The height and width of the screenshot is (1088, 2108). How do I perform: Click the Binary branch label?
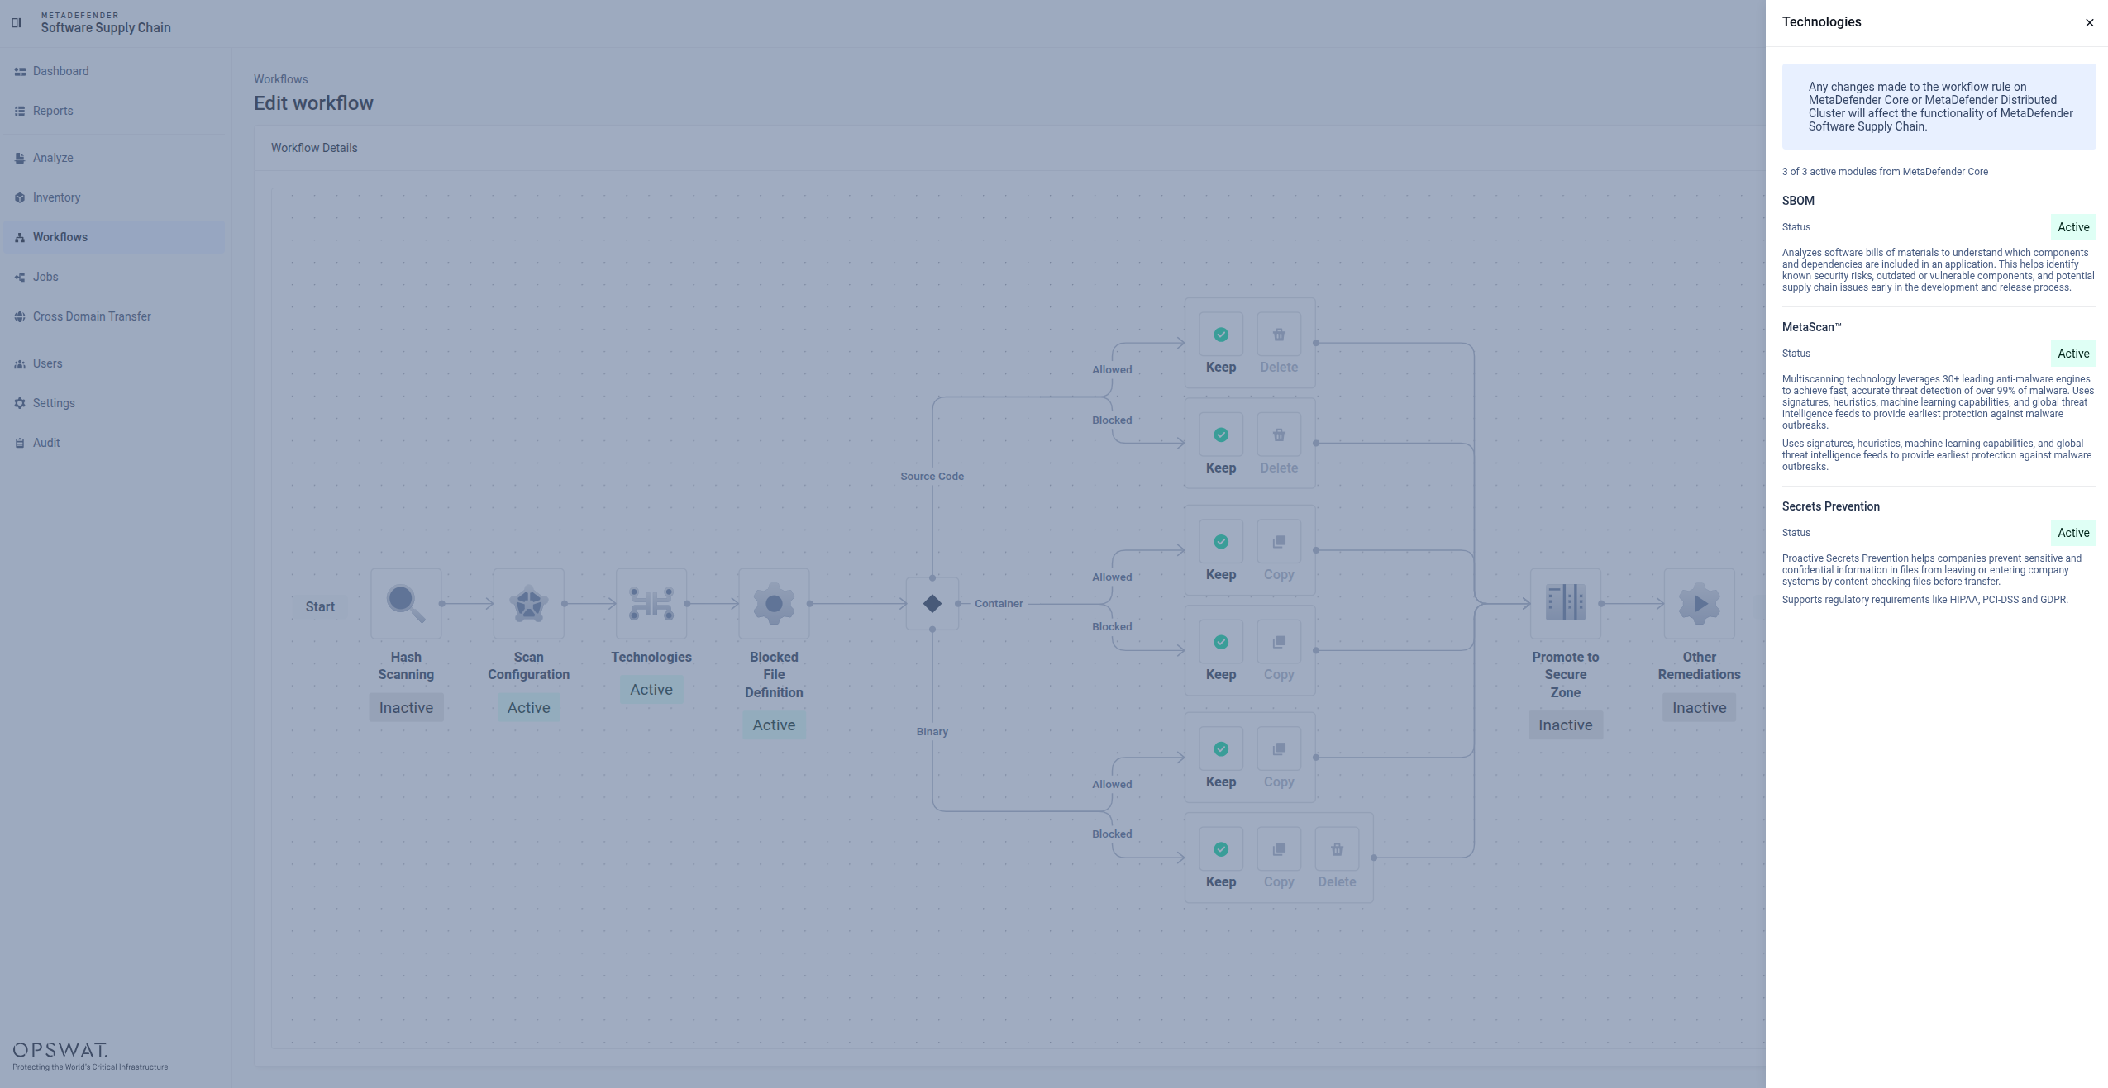[x=932, y=732]
